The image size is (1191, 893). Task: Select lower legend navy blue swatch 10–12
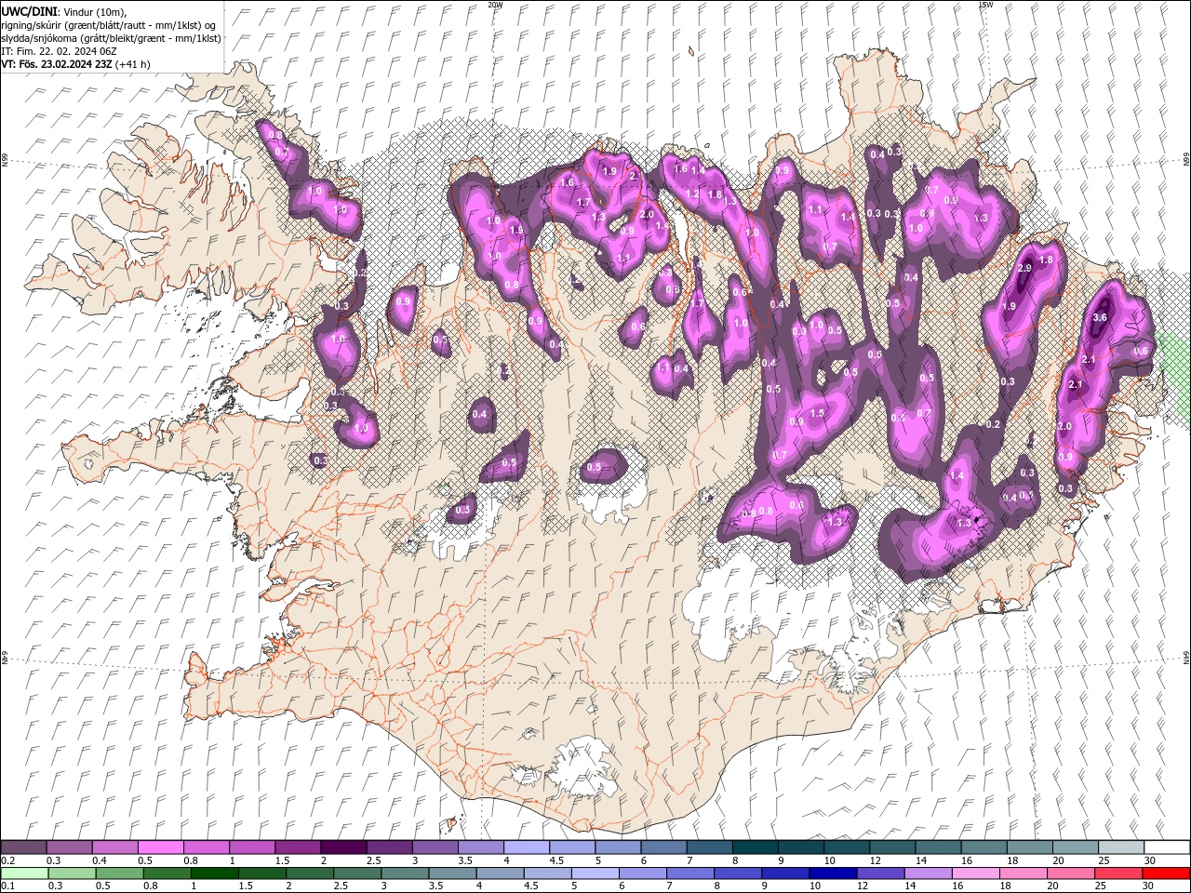click(x=834, y=873)
